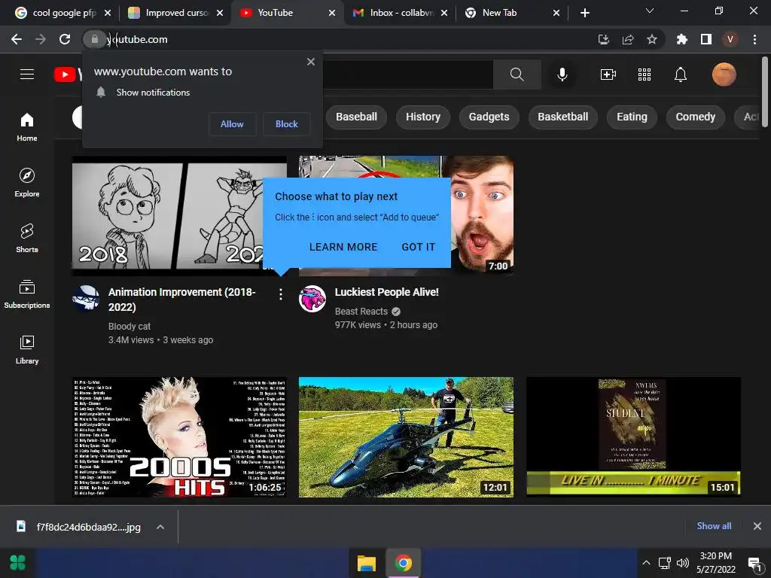
Task: Start voice search with microphone icon
Action: click(562, 75)
